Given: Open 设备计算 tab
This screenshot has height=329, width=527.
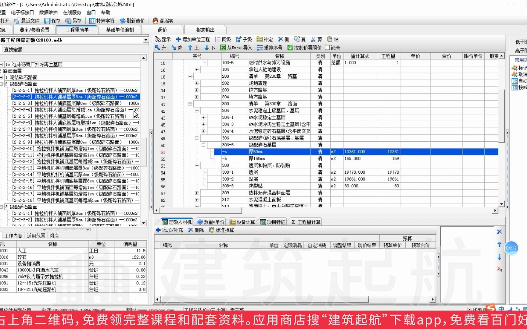Looking at the screenshot, I should (242, 222).
